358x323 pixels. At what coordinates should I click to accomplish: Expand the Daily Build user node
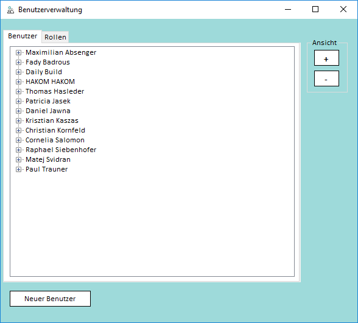(18, 72)
